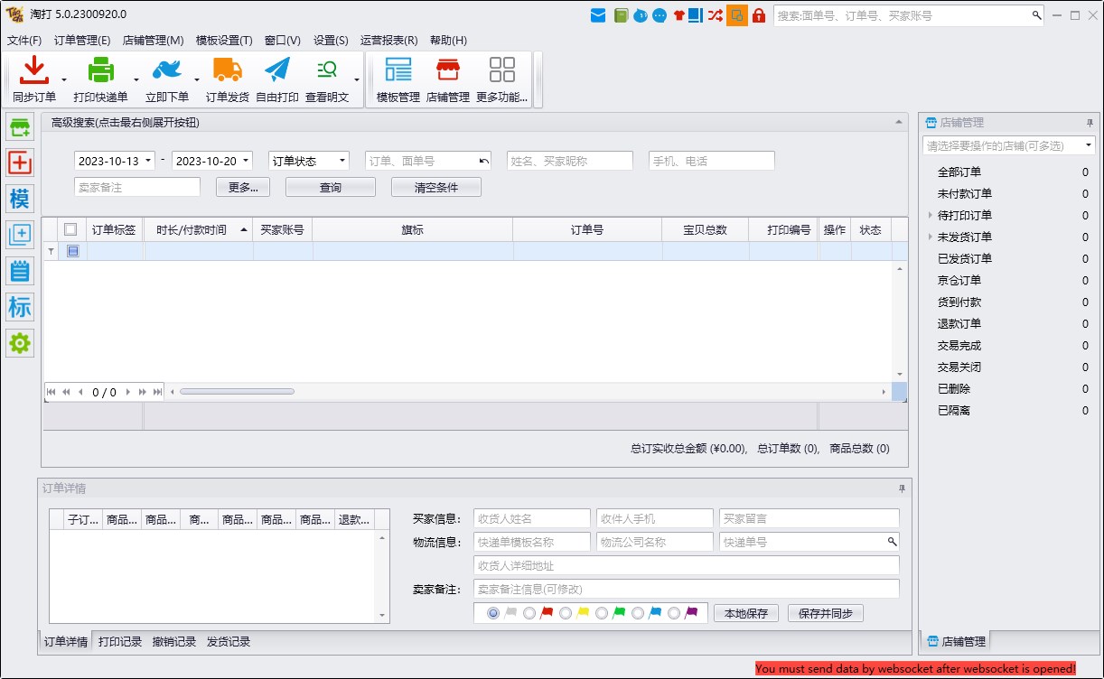
Task: Click the magnifier icon in the title search box
Action: pos(1037,15)
